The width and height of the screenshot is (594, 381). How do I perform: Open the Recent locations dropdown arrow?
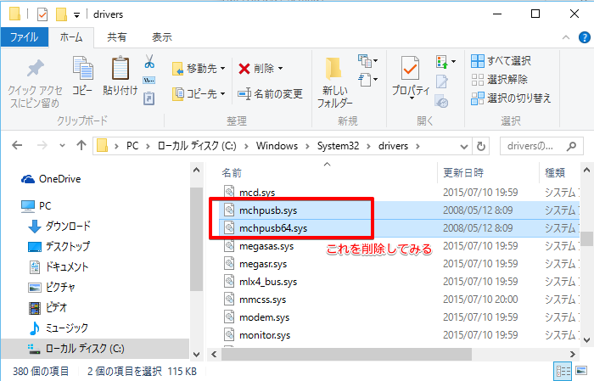click(62, 146)
